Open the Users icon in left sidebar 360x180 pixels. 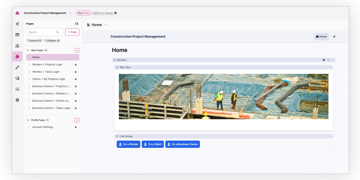(17, 46)
